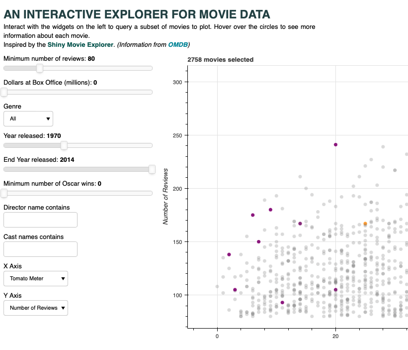Image resolution: width=408 pixels, height=350 pixels.
Task: Select the orange data point in the scatter plot
Action: (x=365, y=224)
